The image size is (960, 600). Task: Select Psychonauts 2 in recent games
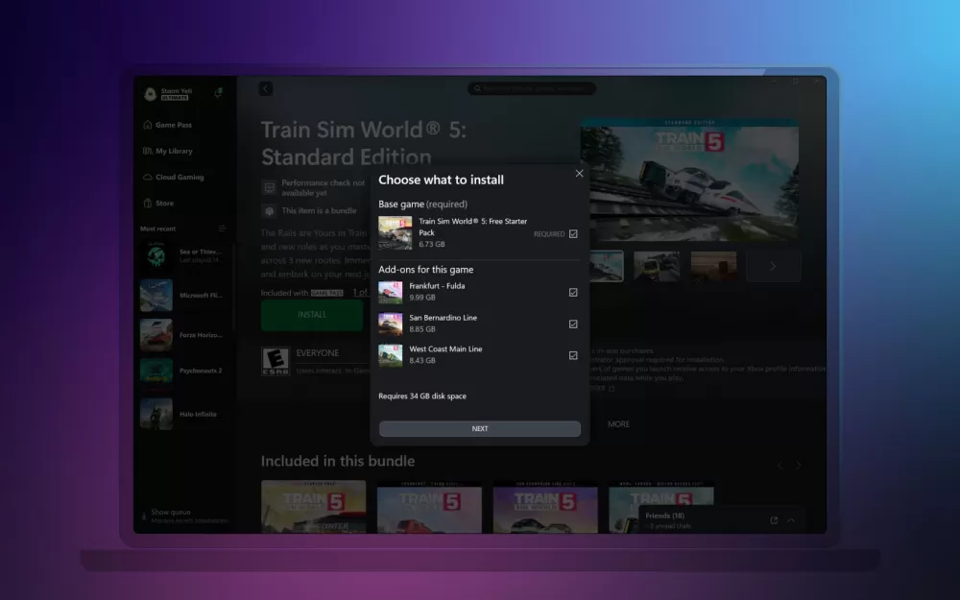[x=181, y=371]
